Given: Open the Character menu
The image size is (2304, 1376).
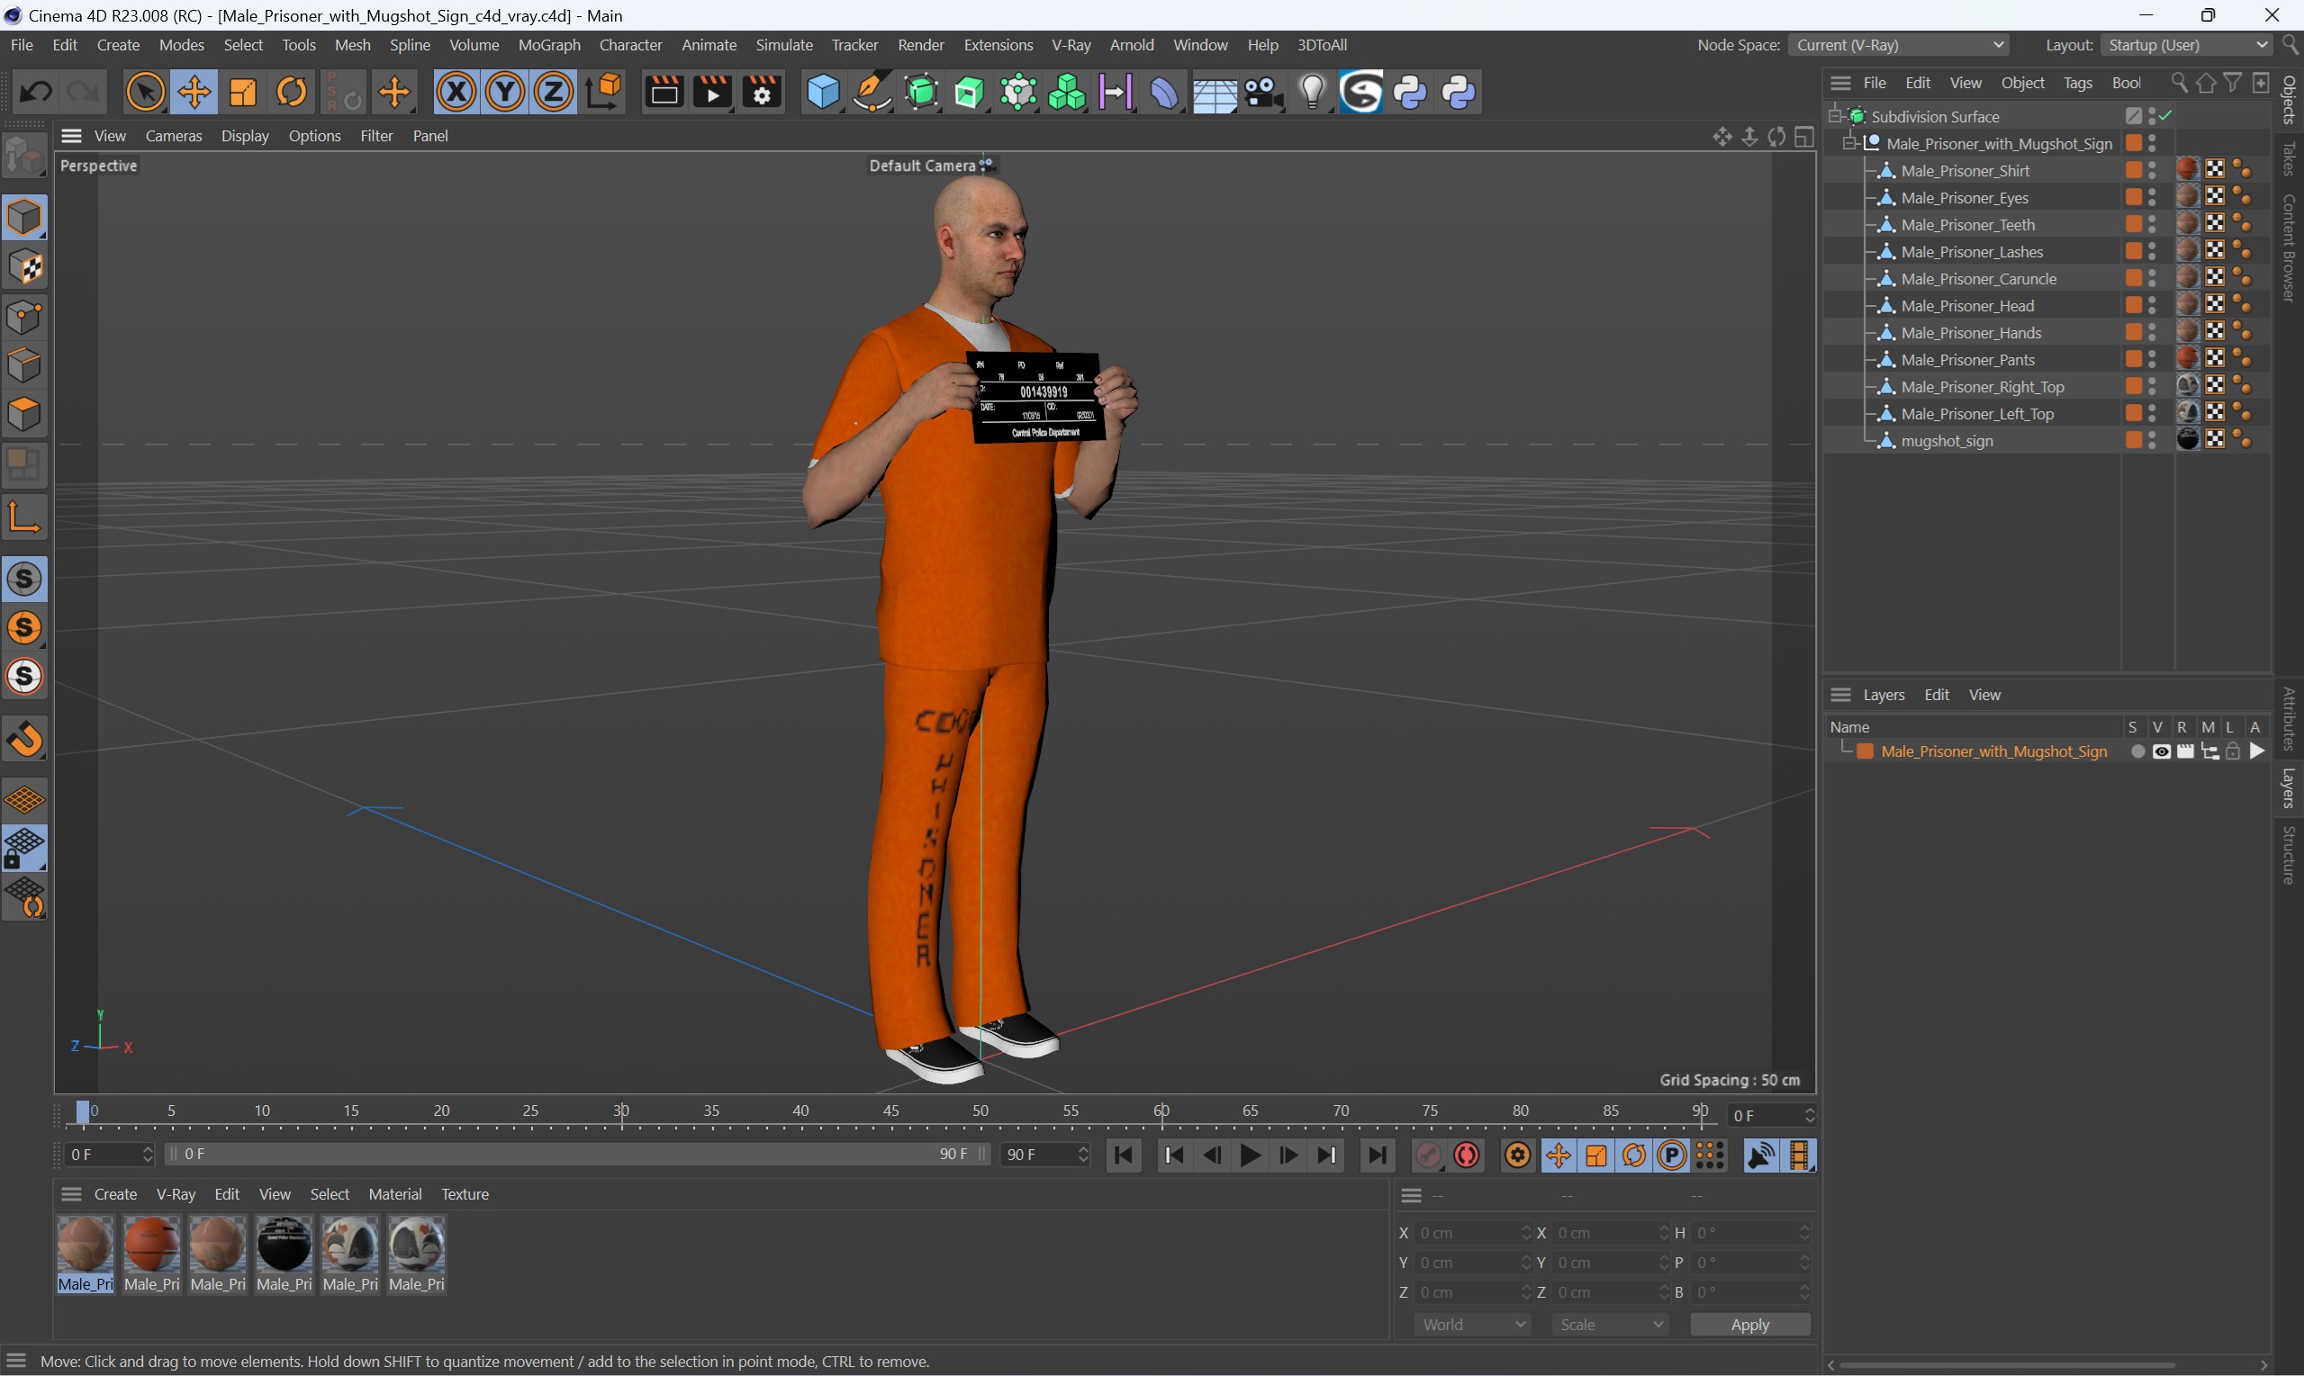Looking at the screenshot, I should [631, 44].
